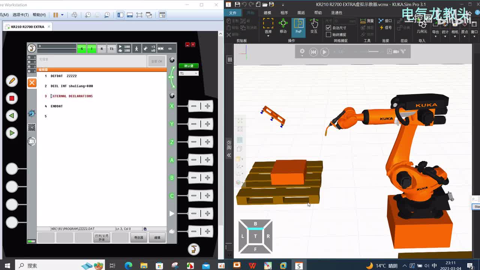The height and width of the screenshot is (270, 480).
Task: Click the green start-backward arrow key
Action: [x=12, y=115]
